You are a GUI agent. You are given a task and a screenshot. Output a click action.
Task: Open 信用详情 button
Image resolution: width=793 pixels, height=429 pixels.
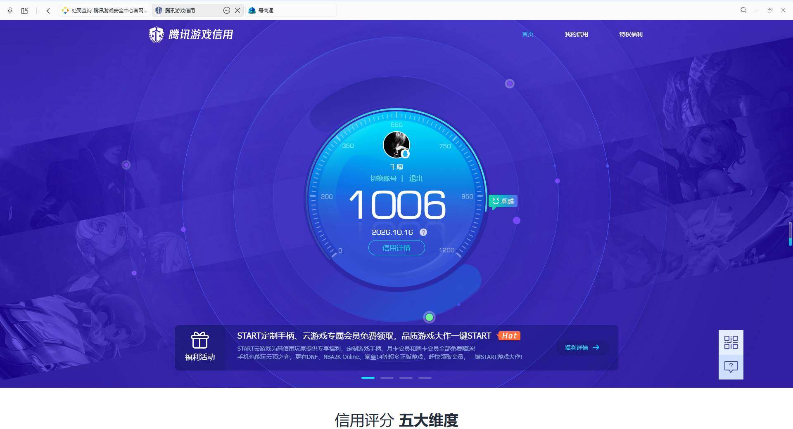click(x=396, y=248)
